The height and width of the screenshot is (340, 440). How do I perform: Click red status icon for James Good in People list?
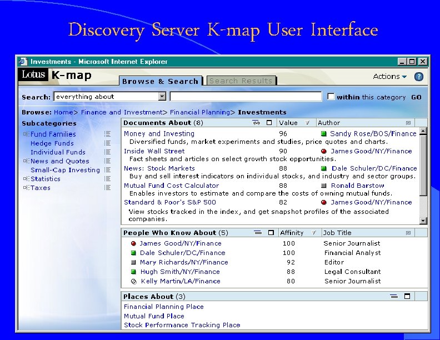(133, 243)
